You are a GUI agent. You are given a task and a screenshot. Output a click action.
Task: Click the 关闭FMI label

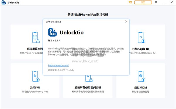point(35,88)
